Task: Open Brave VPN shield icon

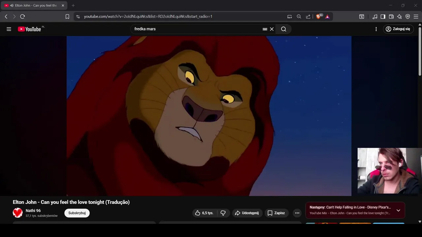Action: [x=407, y=16]
